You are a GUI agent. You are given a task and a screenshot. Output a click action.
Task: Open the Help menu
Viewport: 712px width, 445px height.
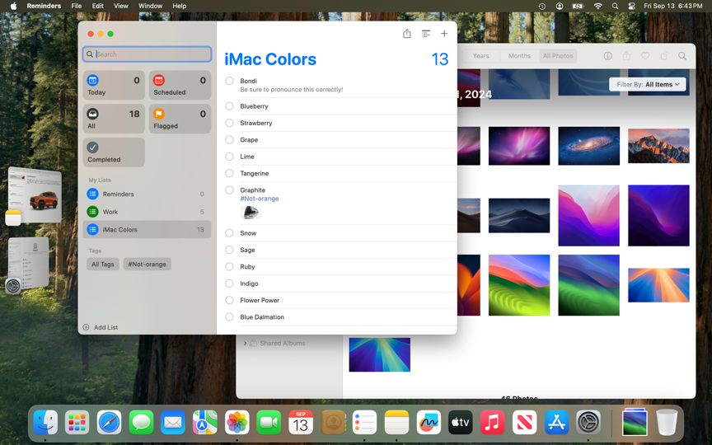click(180, 6)
